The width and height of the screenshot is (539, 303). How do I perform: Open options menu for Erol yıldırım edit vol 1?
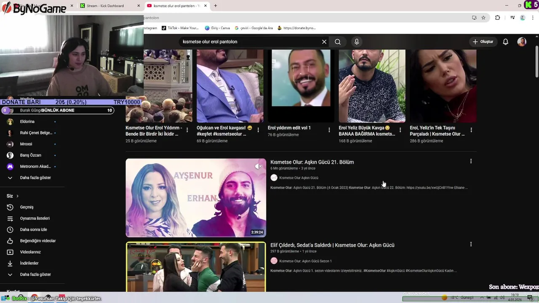pos(329,130)
